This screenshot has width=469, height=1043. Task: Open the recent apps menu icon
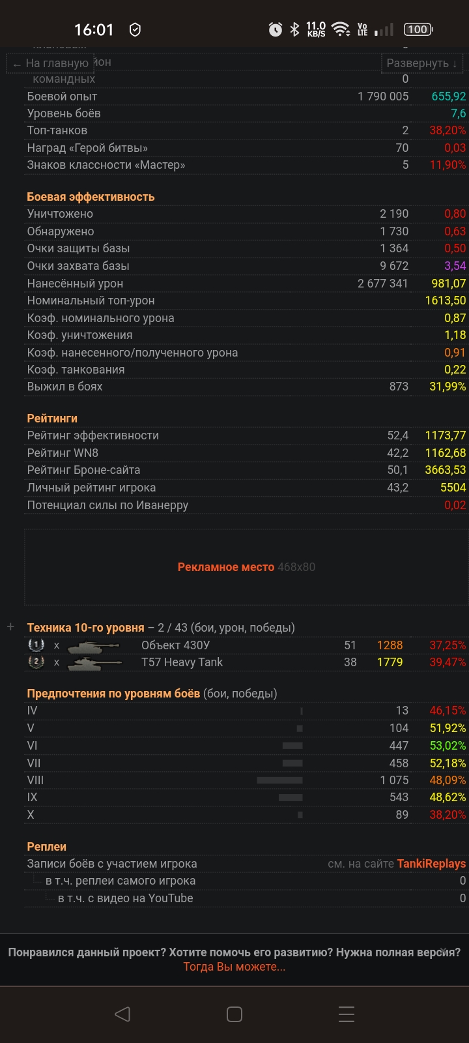click(347, 1014)
